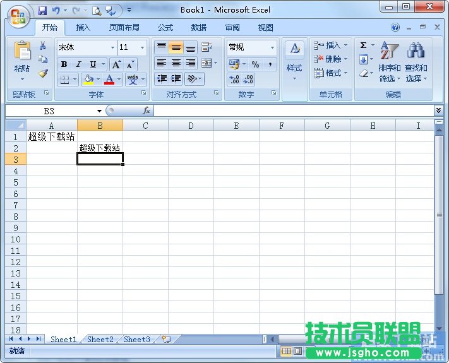Toggle italic formatting
Viewport: 449px width, 363px height.
[79, 64]
